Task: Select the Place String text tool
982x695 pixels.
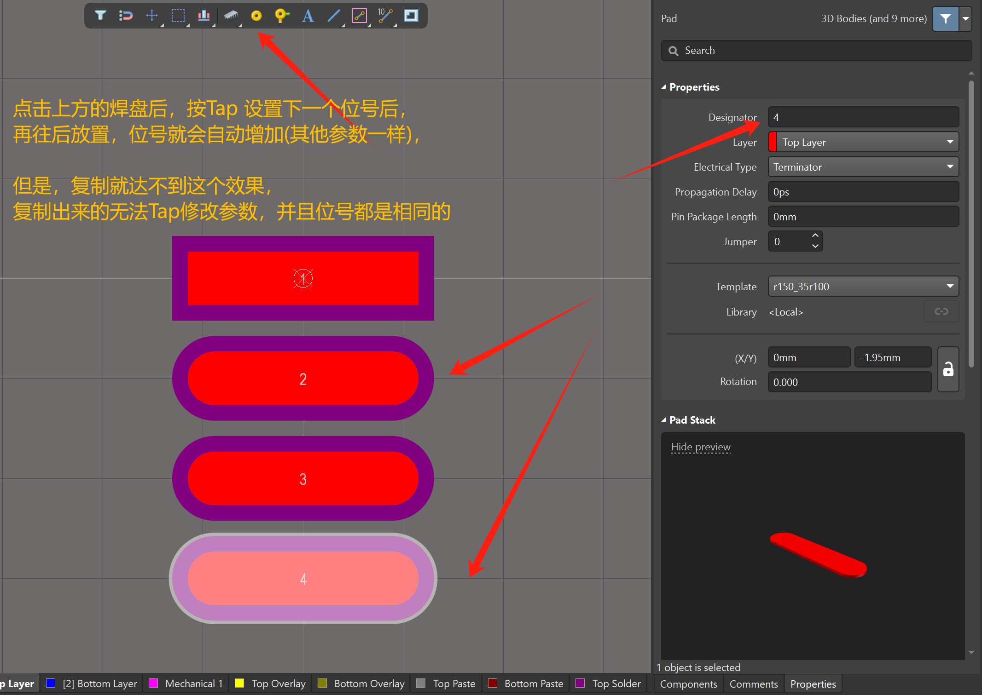Action: (308, 16)
